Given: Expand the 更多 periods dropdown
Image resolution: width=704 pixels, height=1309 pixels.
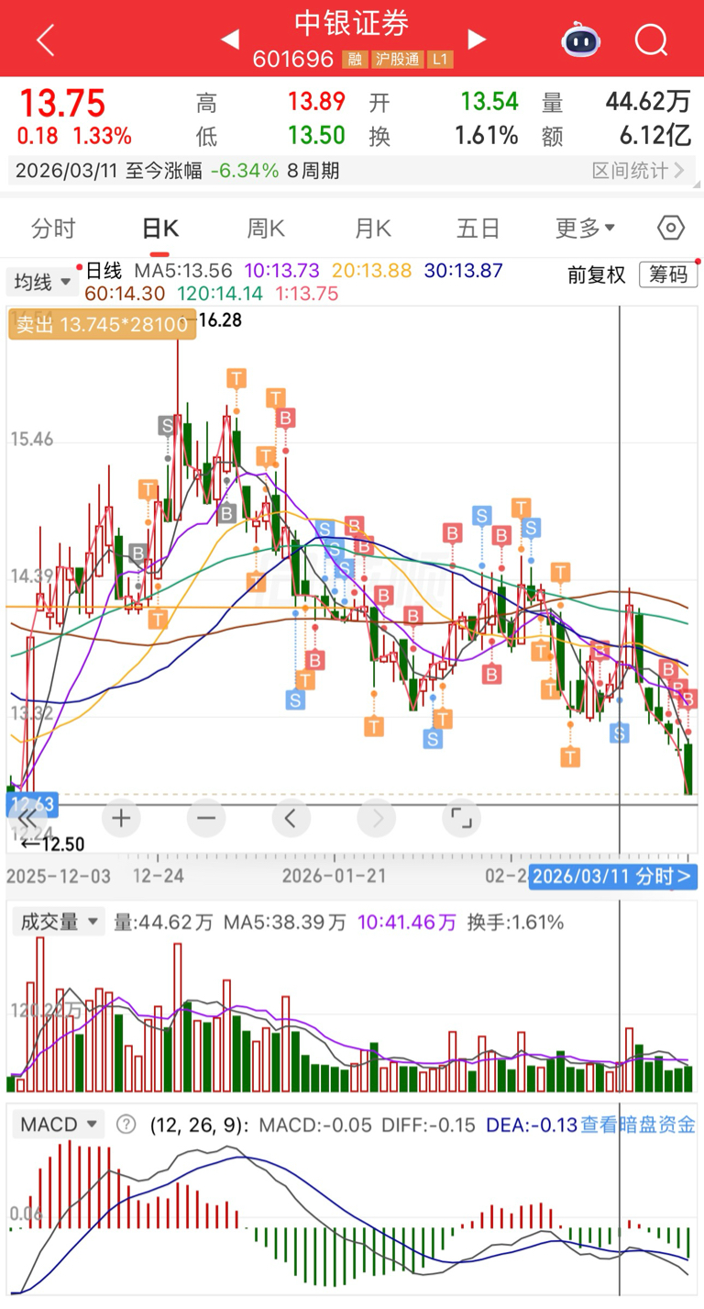Looking at the screenshot, I should [x=585, y=229].
